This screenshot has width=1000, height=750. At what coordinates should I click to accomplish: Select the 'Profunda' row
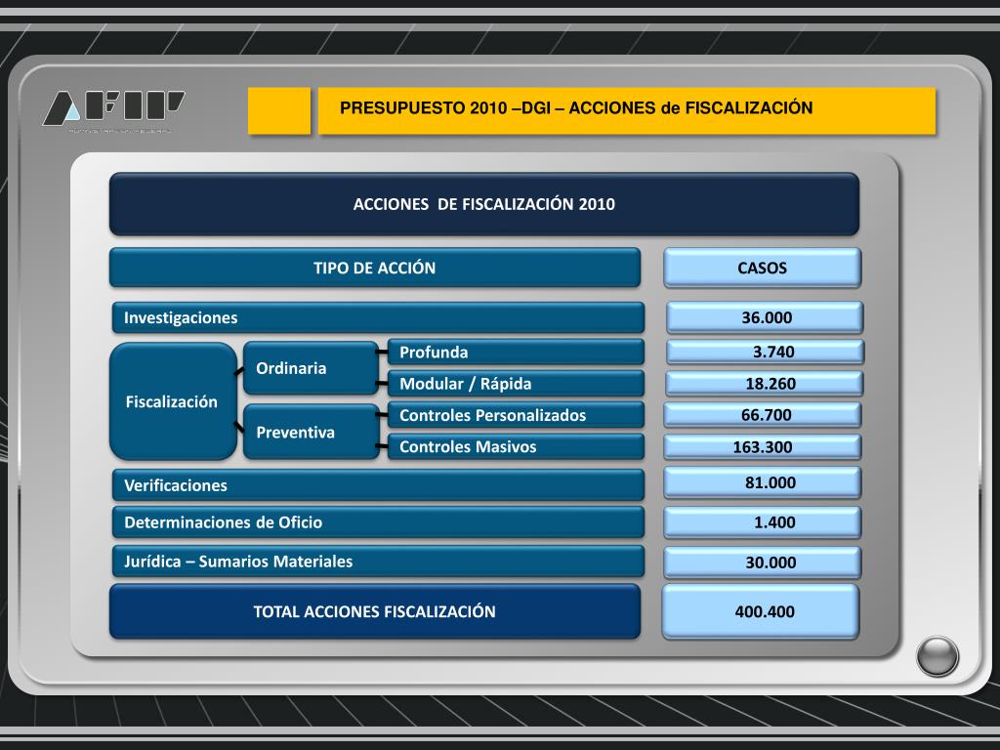(516, 352)
